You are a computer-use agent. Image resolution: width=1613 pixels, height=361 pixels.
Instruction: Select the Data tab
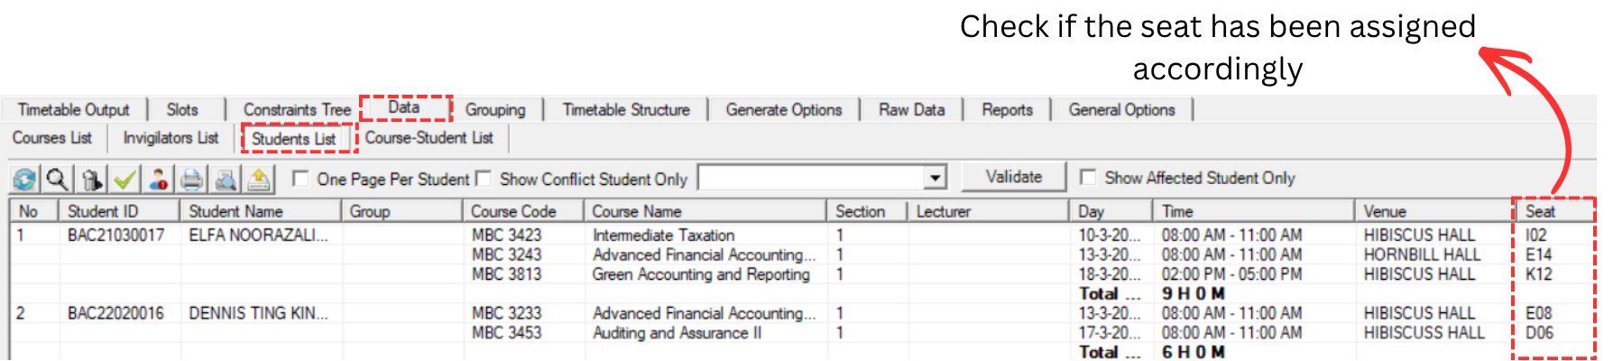point(404,107)
